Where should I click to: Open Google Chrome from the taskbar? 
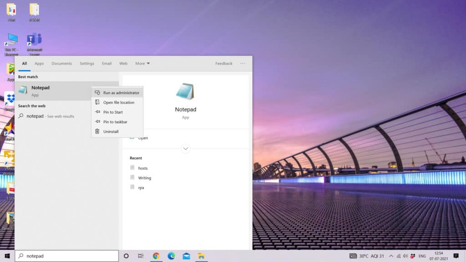pyautogui.click(x=156, y=256)
